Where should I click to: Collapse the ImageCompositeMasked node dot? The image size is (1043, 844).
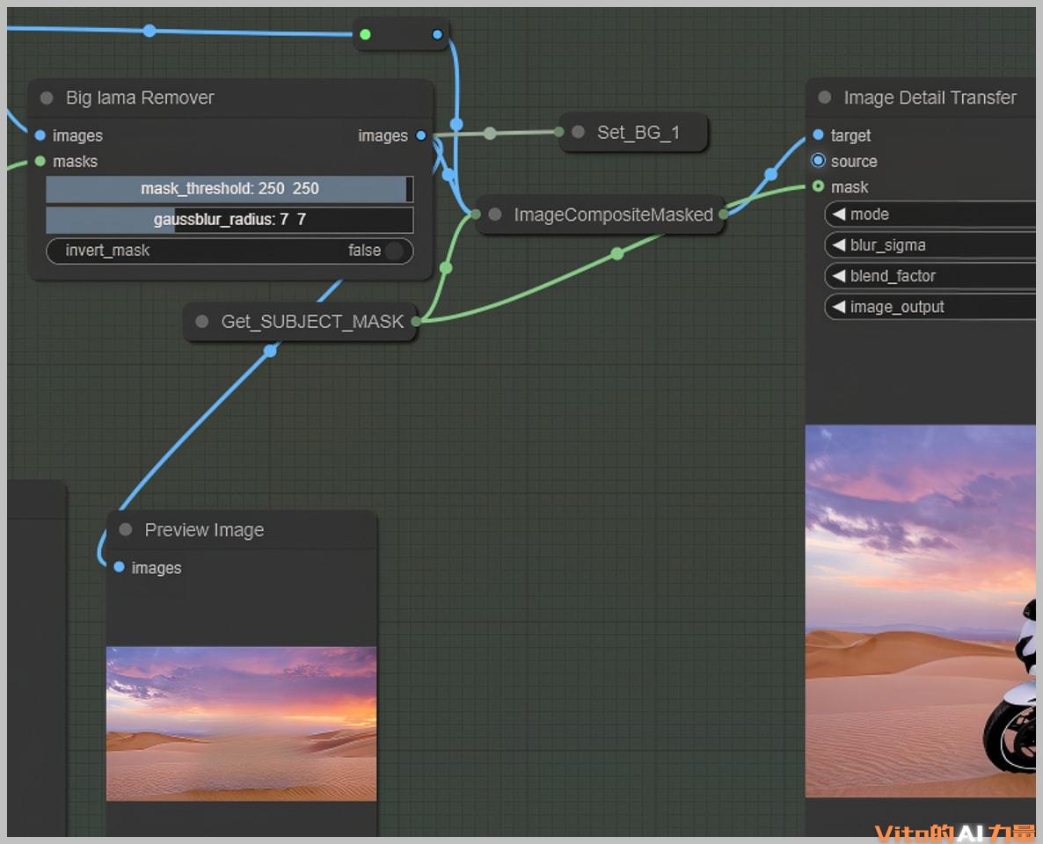495,215
